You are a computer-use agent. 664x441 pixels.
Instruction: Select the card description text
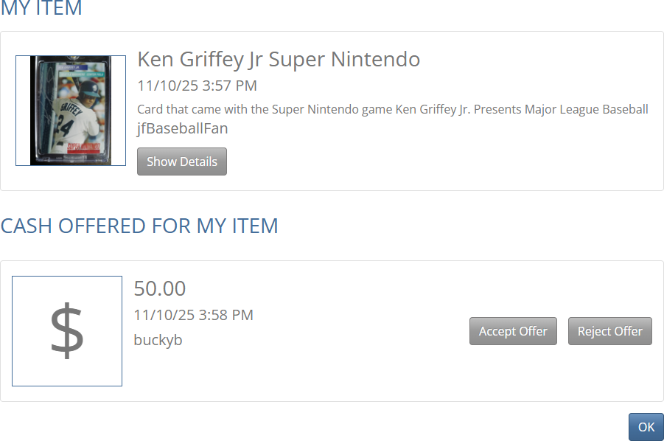[392, 109]
